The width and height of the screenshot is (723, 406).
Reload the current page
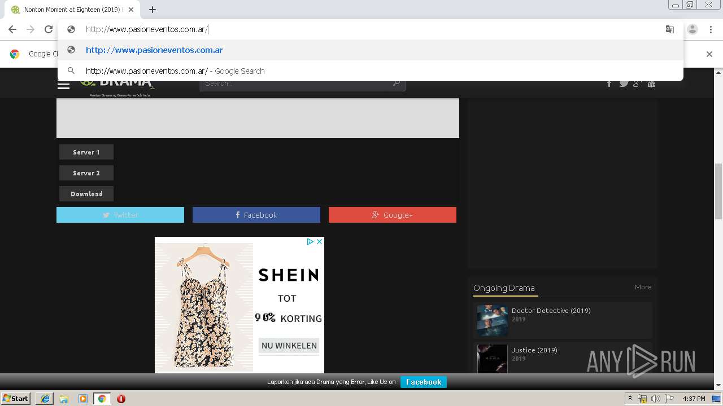(49, 29)
